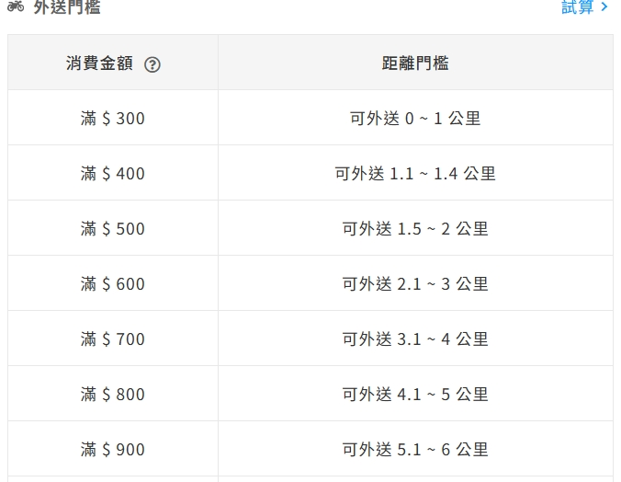Click 可外送 1.1 ~ 1.4 公里 cell

point(415,173)
